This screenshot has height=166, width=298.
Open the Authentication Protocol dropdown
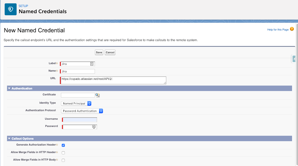click(82, 111)
